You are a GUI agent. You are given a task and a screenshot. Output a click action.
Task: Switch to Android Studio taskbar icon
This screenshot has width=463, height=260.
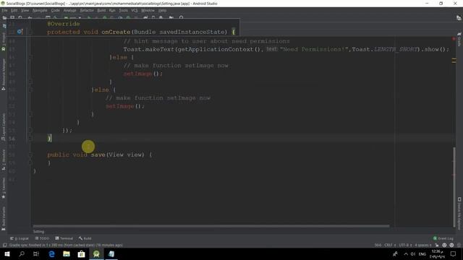96,253
